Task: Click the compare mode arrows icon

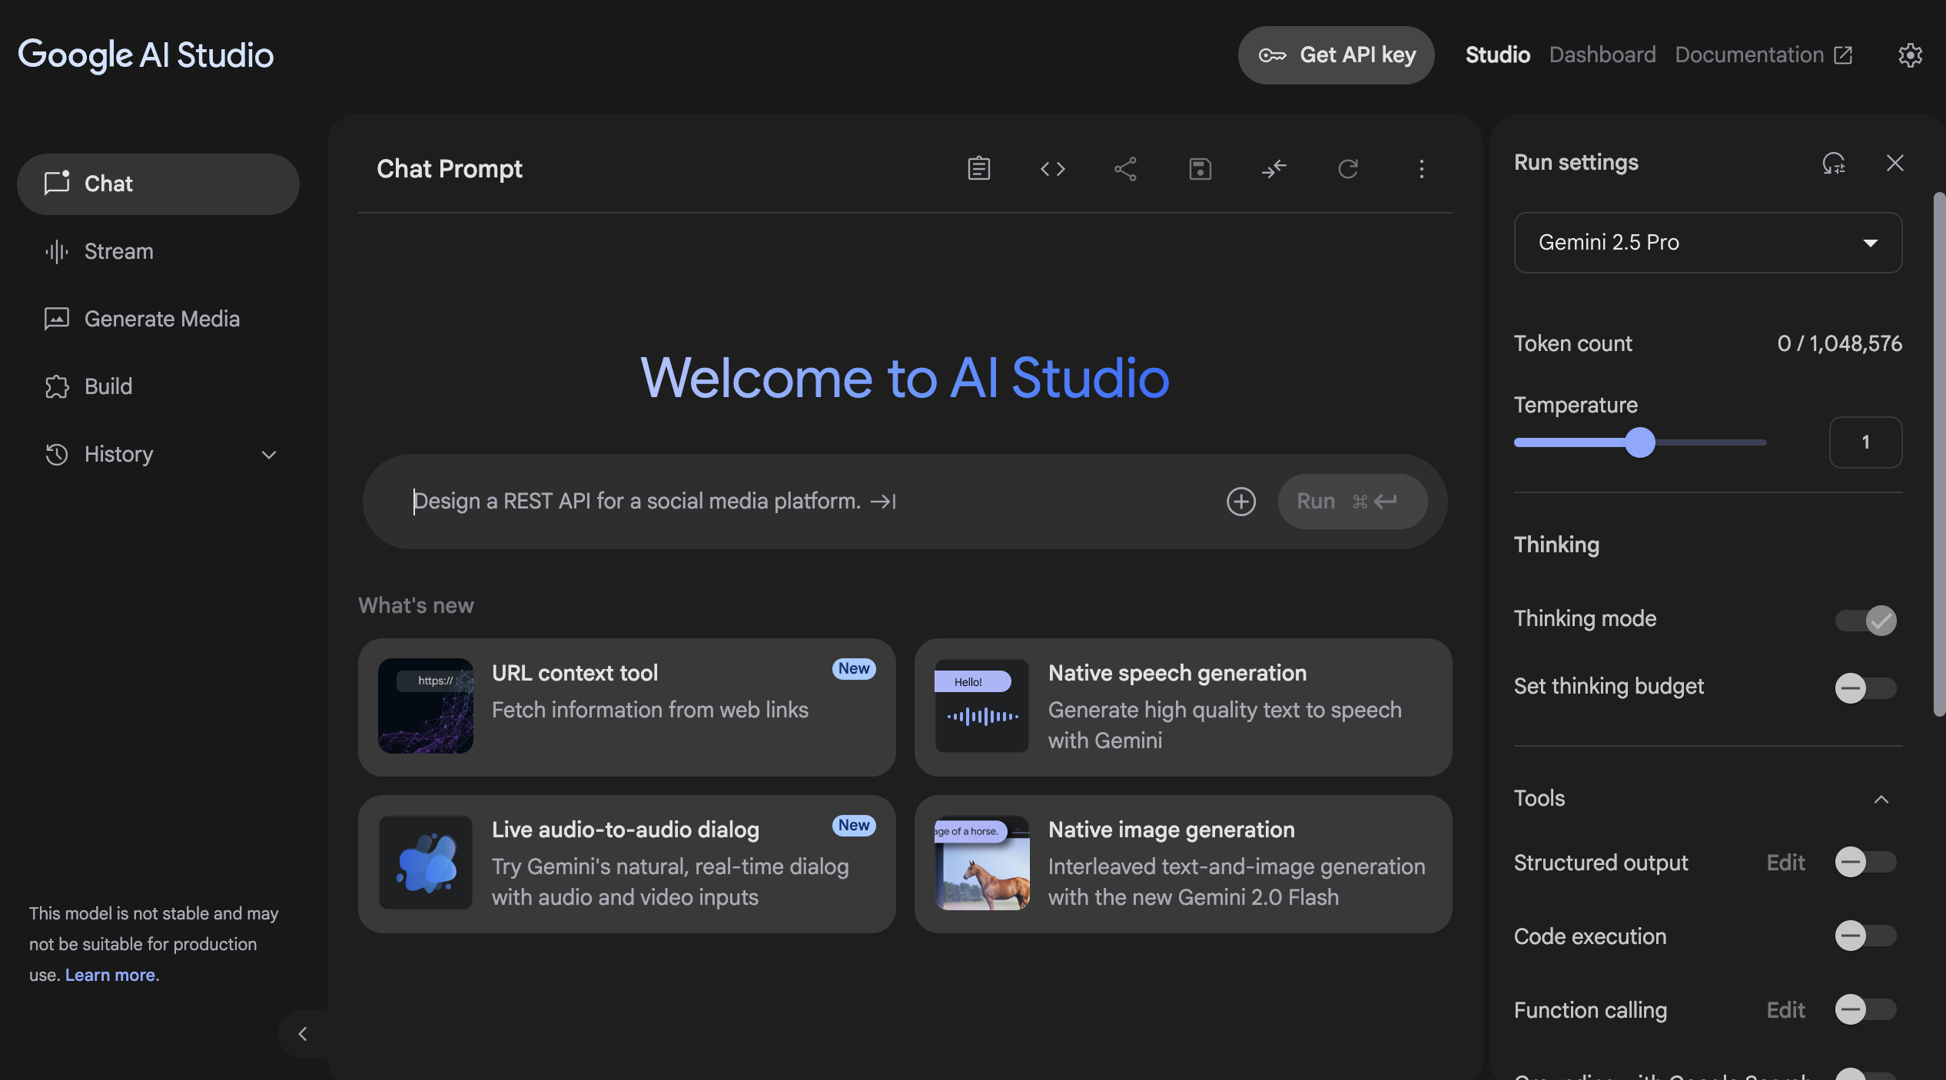Action: coord(1274,168)
